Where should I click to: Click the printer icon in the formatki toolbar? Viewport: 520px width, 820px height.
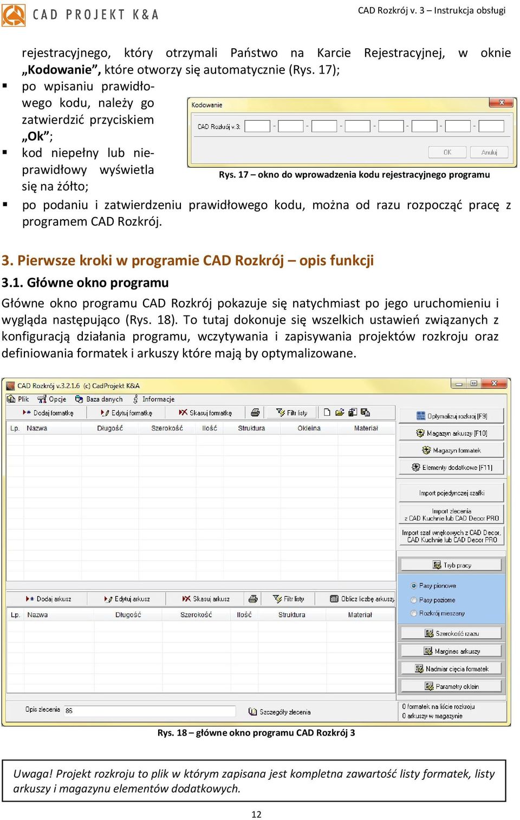click(255, 412)
